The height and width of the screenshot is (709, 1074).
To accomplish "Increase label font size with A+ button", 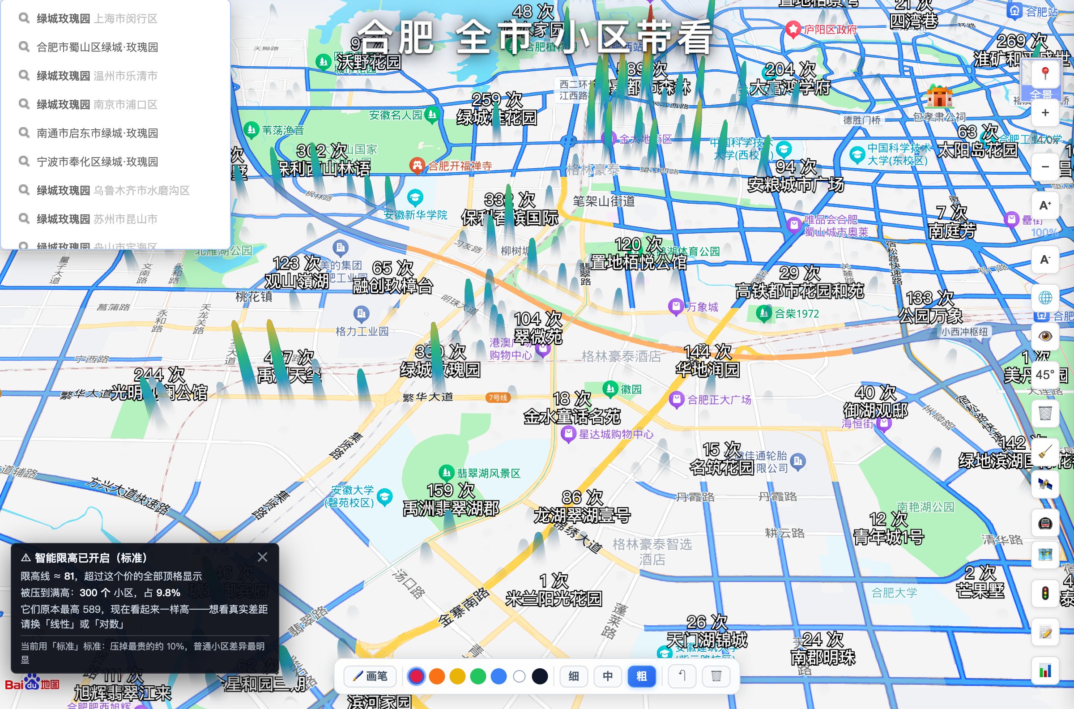I will pos(1045,205).
